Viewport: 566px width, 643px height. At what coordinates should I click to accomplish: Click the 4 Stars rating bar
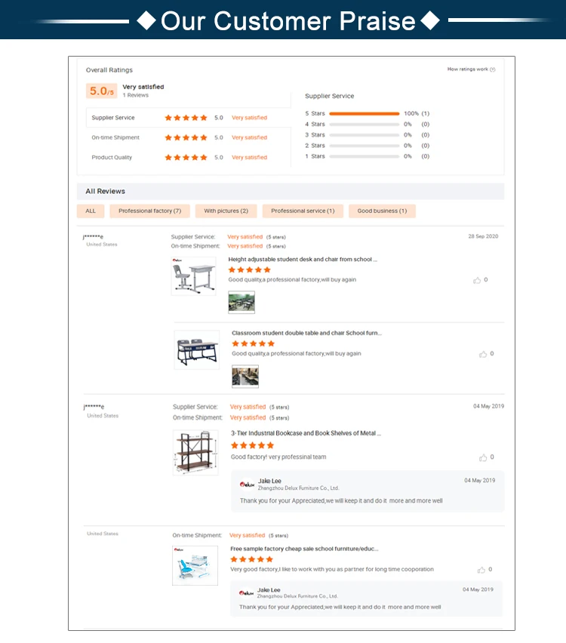(x=365, y=125)
